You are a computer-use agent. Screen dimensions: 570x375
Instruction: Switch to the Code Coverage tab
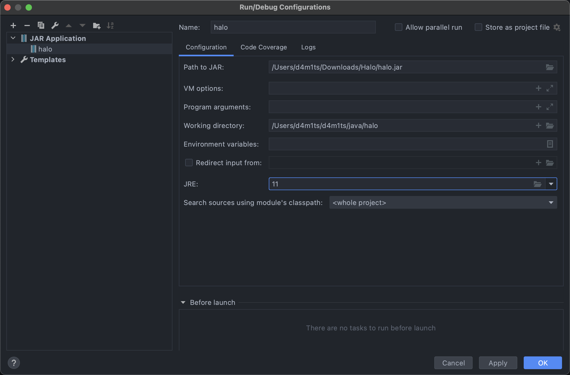coord(263,47)
